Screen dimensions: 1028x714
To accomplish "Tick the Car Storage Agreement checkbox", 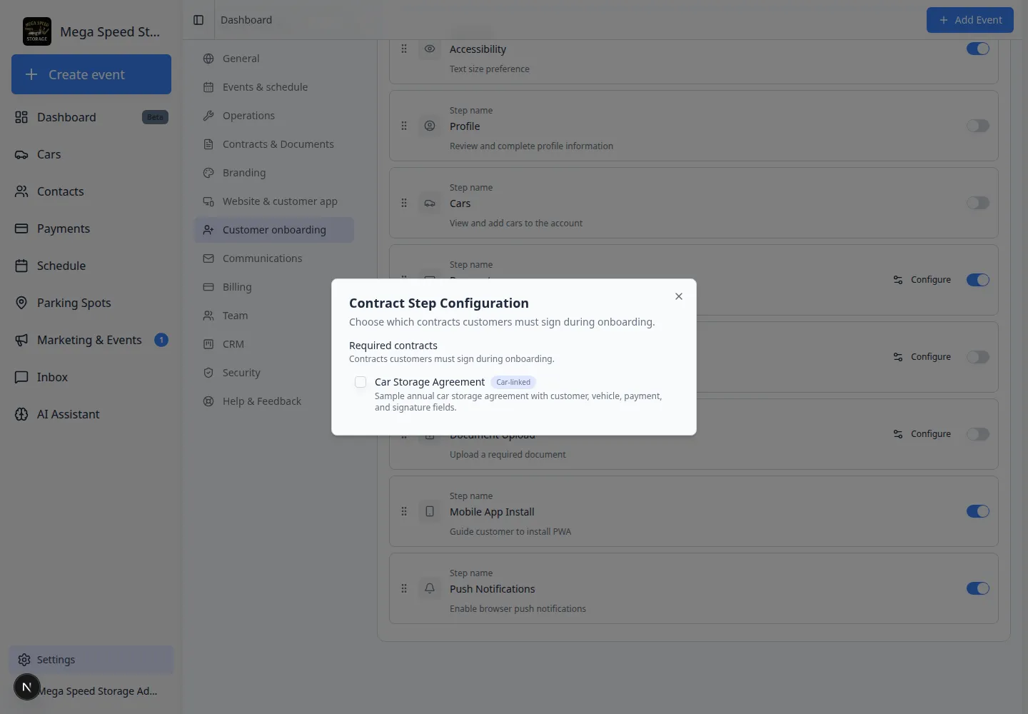I will (361, 382).
